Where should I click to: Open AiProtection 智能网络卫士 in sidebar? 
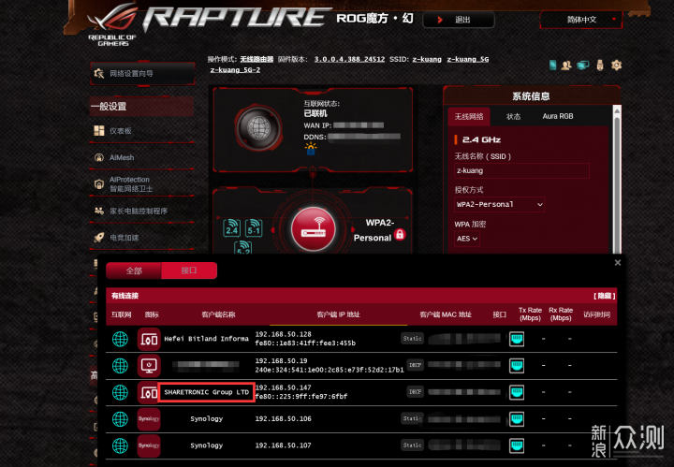click(142, 184)
